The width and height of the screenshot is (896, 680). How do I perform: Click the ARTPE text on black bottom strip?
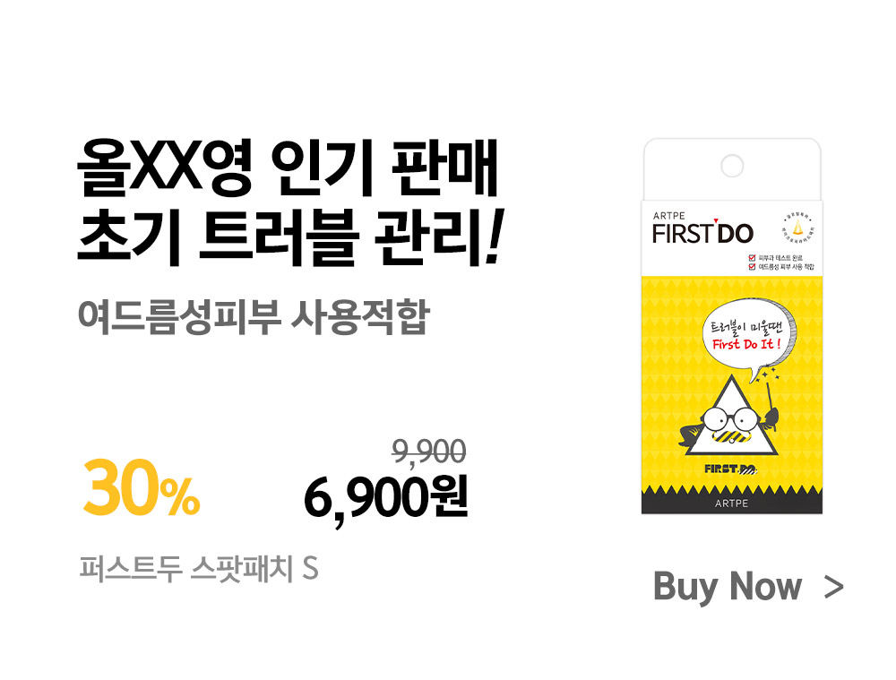click(x=731, y=504)
